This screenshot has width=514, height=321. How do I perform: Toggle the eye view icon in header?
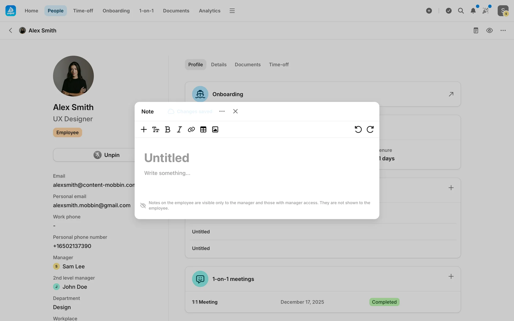489,30
